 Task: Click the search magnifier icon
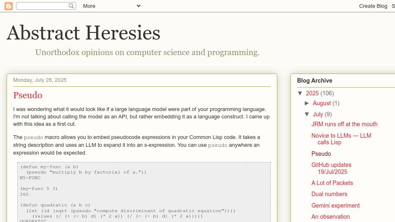[71, 6]
